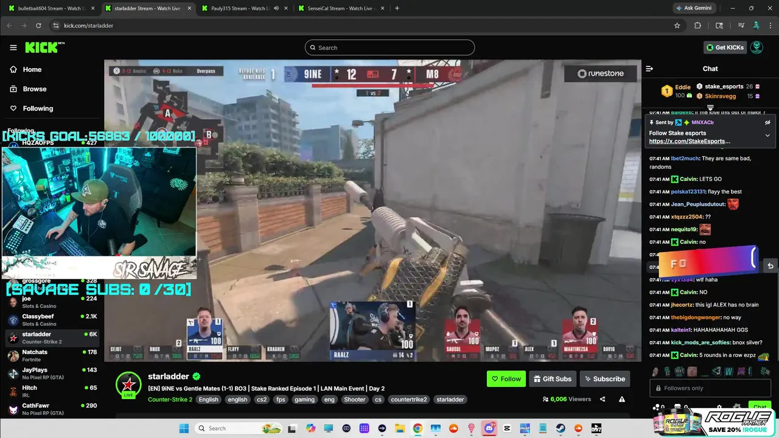
Task: Open the Chrome three-dot menu
Action: [x=770, y=26]
